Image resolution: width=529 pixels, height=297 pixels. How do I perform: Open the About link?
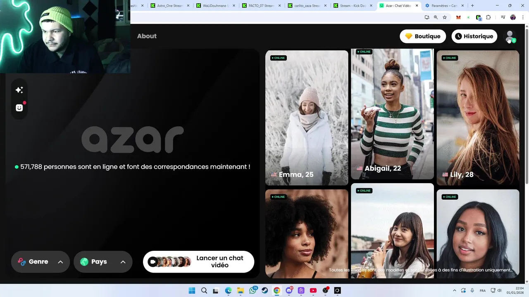(x=147, y=36)
